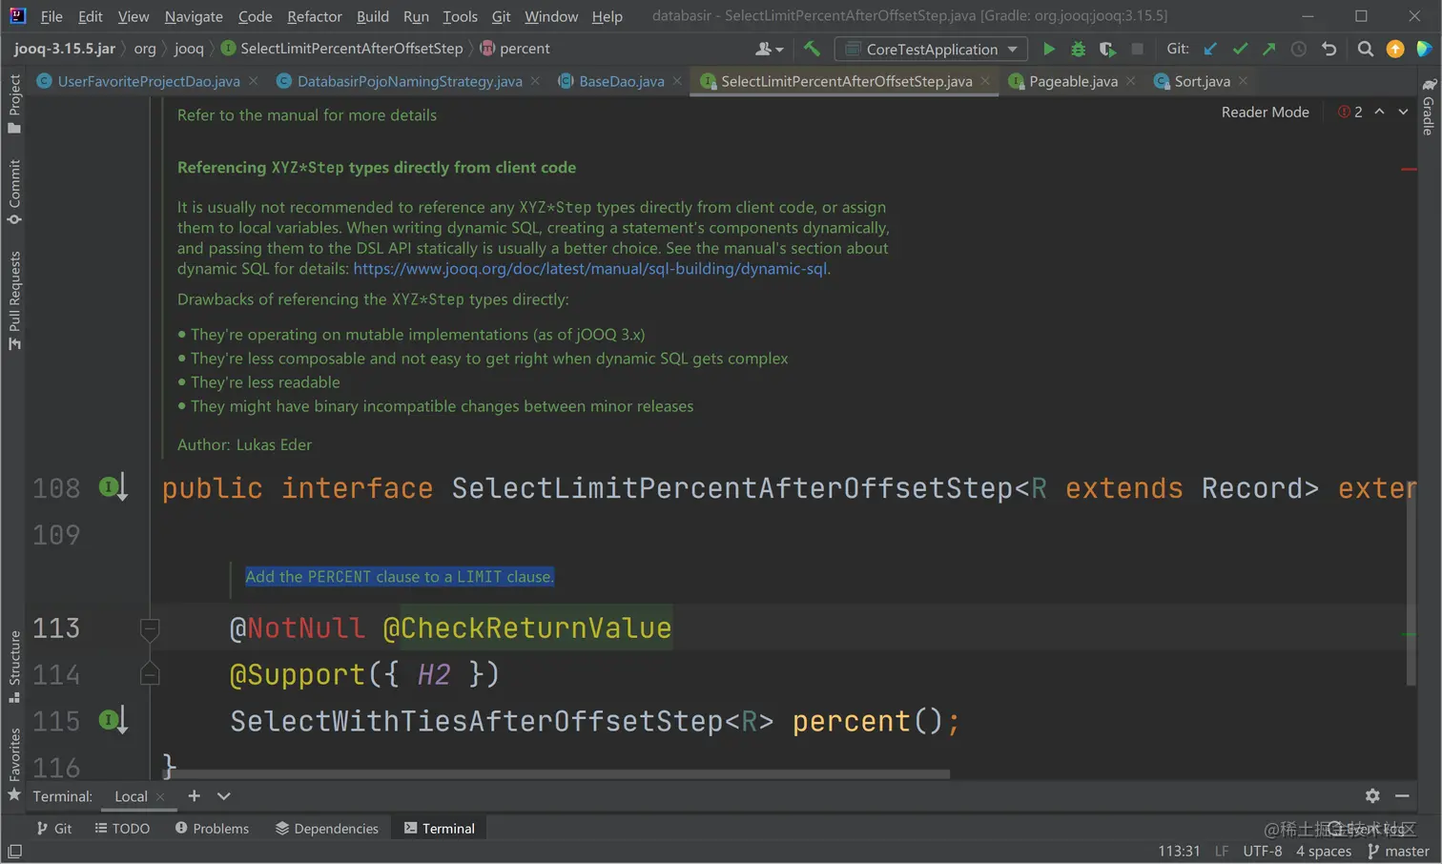Open the Refactor menu
This screenshot has height=864, width=1442.
coord(314,16)
